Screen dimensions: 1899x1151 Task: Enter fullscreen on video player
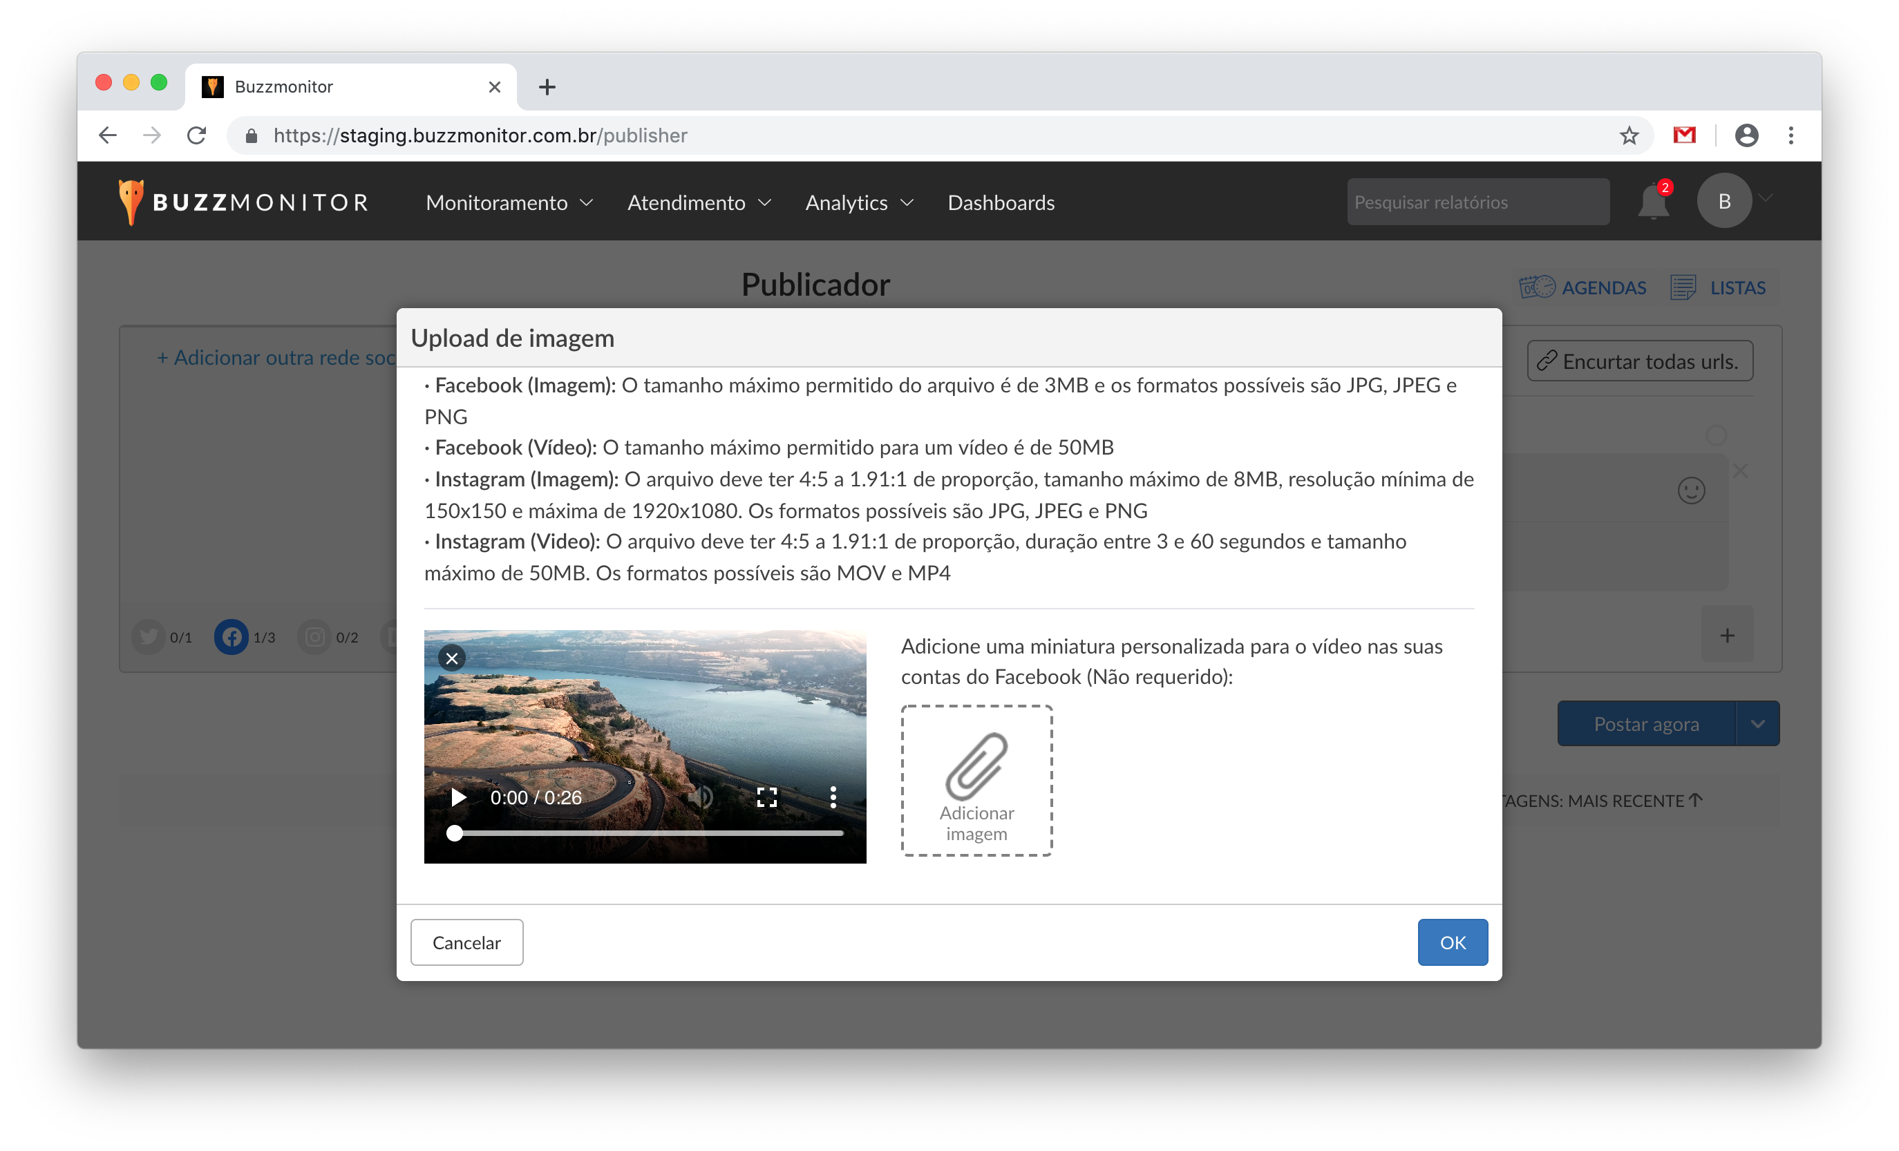click(x=766, y=797)
